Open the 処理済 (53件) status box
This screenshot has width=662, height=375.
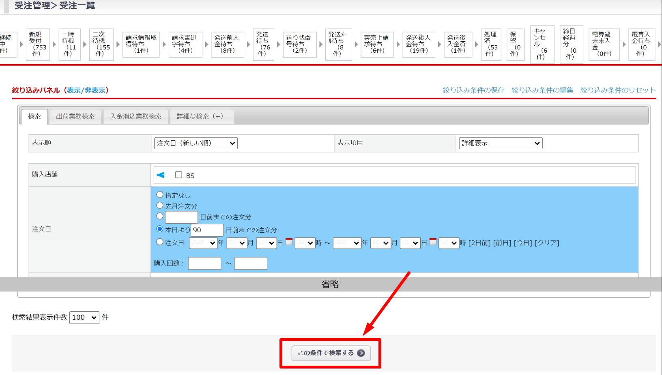tap(491, 44)
